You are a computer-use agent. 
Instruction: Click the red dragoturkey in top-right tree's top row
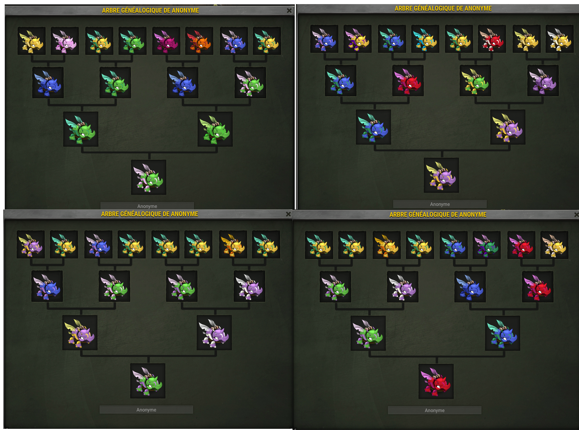(492, 39)
